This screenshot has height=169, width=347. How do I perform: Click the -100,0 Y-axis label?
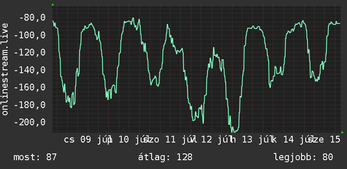coord(29,35)
